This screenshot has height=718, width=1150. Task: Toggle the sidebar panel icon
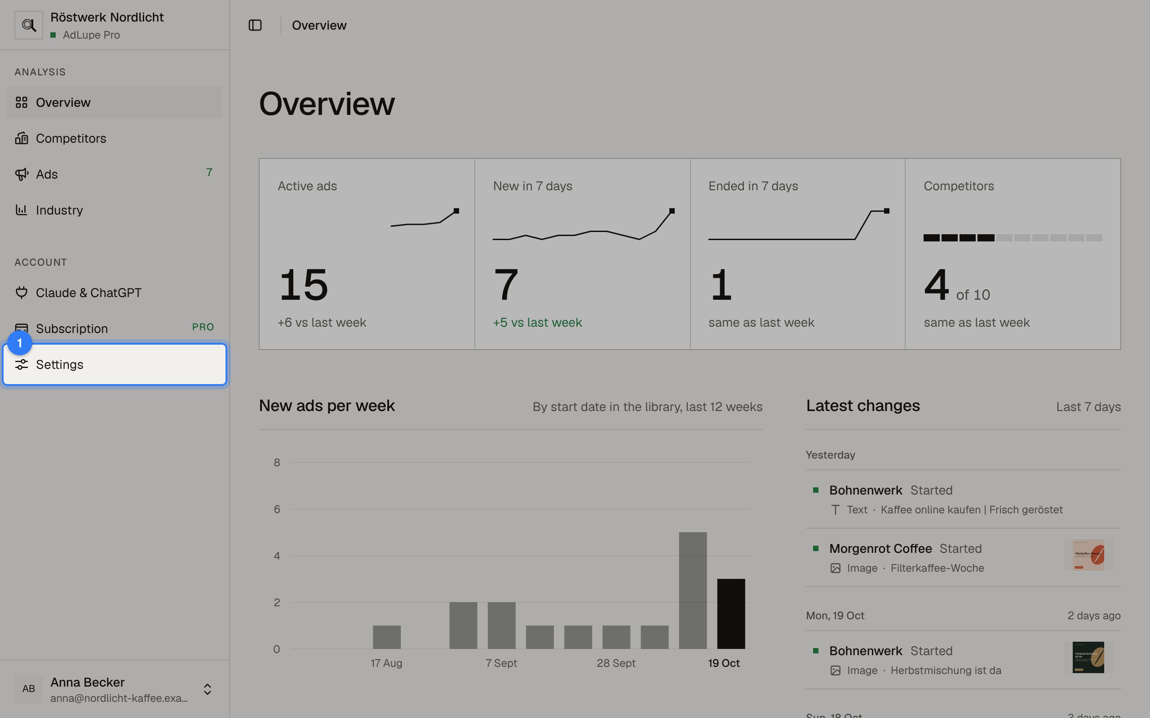(x=255, y=25)
